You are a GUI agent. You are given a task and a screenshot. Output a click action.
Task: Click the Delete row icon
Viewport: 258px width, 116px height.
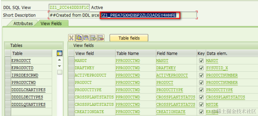click(101, 38)
